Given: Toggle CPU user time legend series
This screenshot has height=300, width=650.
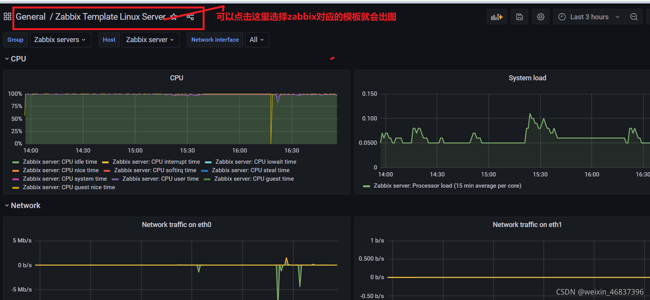Looking at the screenshot, I should (x=160, y=179).
